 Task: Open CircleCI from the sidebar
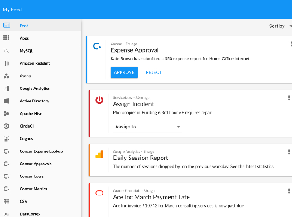coord(40,126)
